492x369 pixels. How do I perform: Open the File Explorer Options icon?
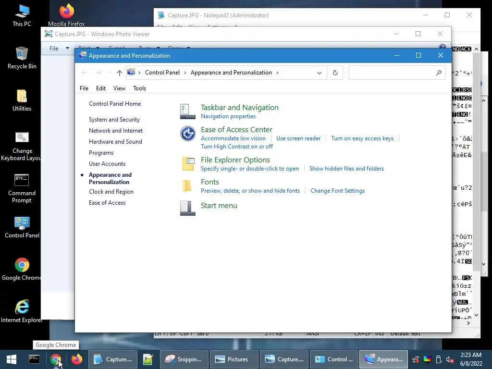pos(188,164)
